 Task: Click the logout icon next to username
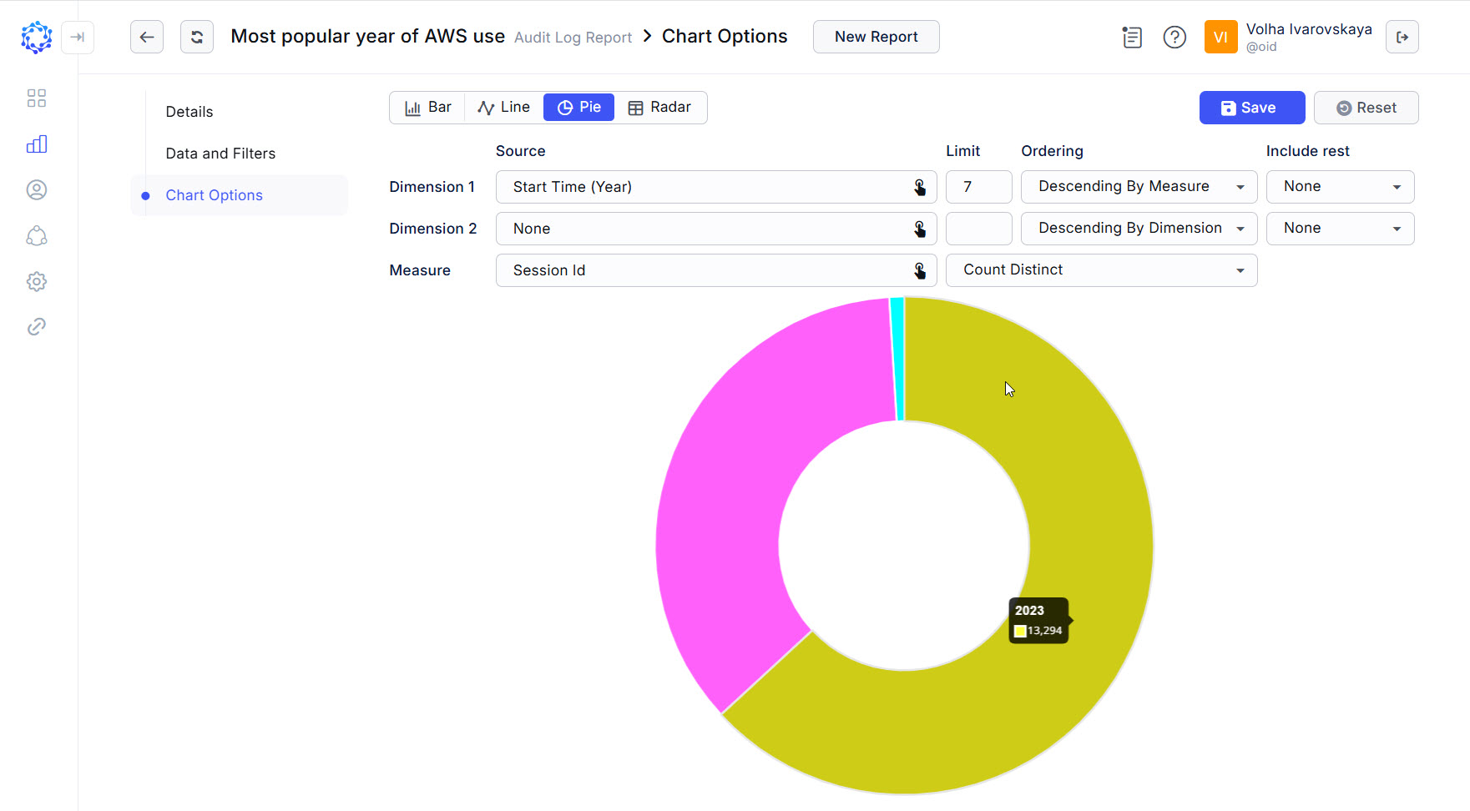coord(1402,37)
